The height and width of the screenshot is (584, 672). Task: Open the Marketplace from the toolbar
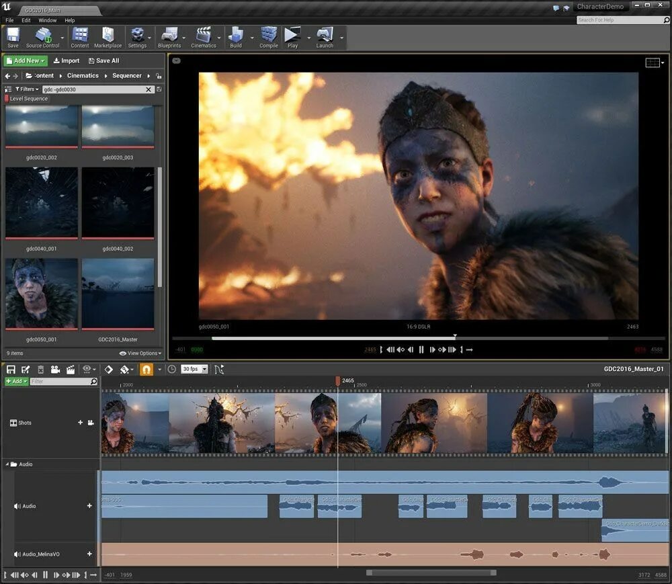point(108,36)
